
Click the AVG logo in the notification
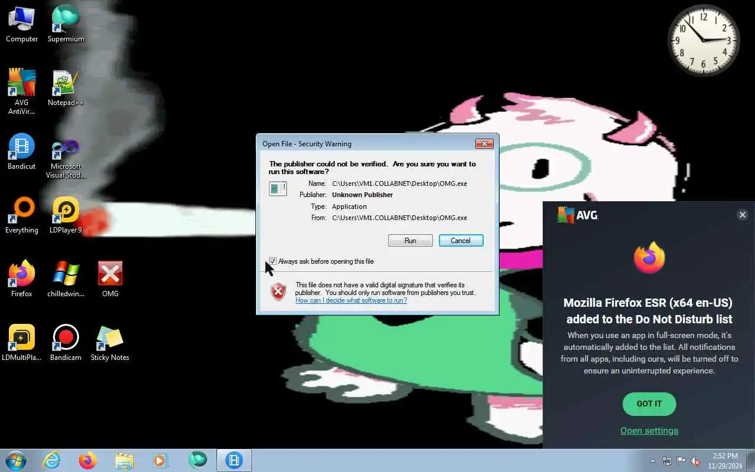(x=577, y=215)
